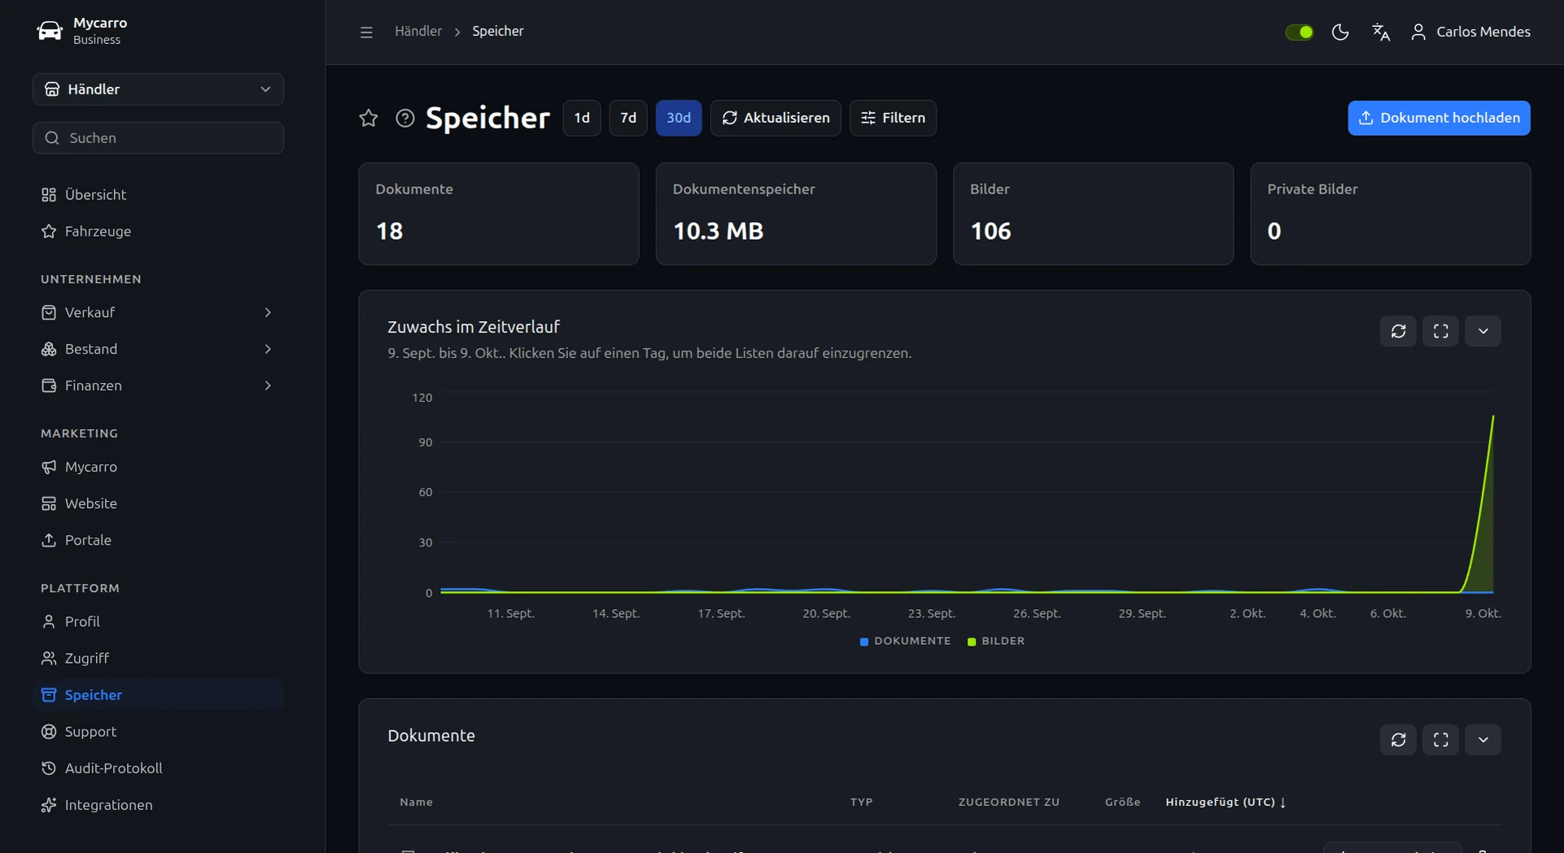Collapse the Dokumente panel chevron
Viewport: 1564px width, 853px height.
click(x=1483, y=740)
